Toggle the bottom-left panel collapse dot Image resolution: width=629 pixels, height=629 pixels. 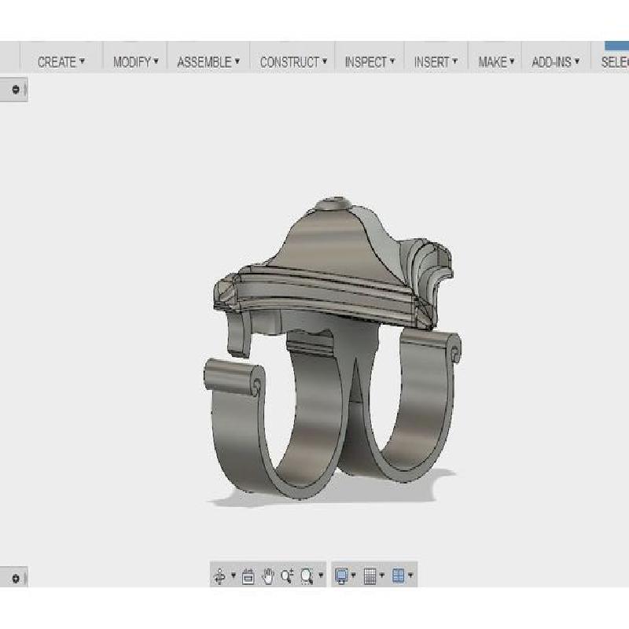point(15,579)
